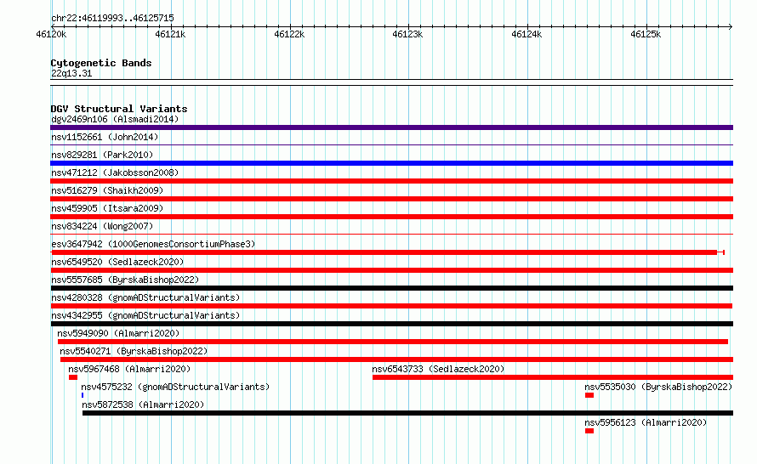Open the nsv5956123 (Almarri2020) label
Viewport: 757px width, 464px height.
tap(646, 422)
